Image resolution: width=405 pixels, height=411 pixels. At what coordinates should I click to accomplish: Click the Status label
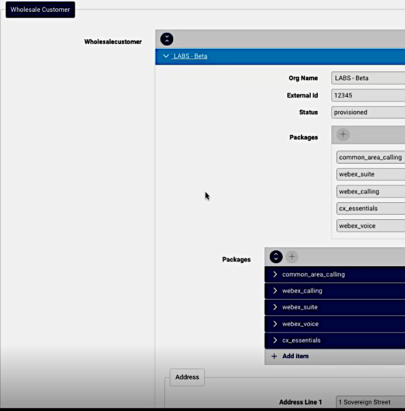click(308, 112)
